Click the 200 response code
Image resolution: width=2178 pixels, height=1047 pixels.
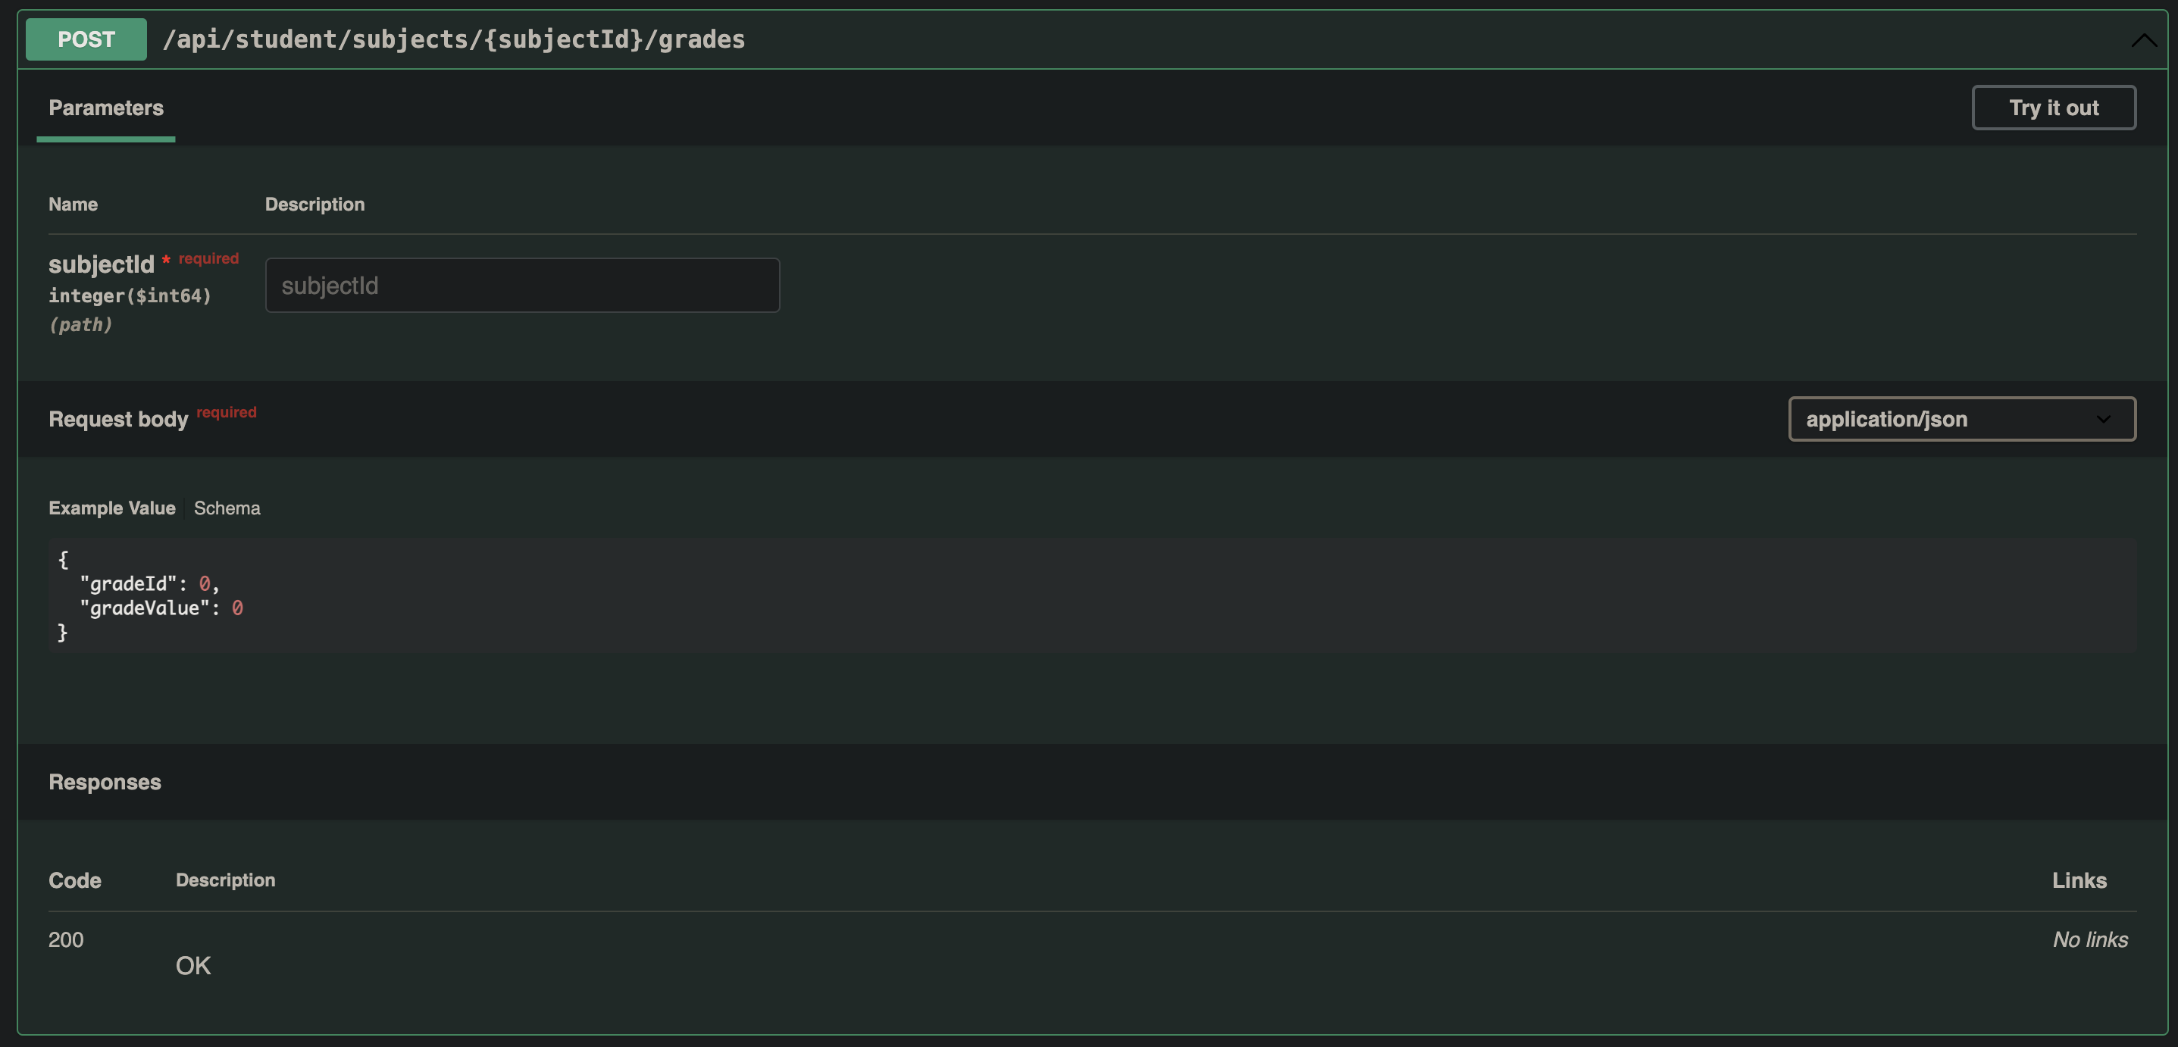tap(66, 939)
